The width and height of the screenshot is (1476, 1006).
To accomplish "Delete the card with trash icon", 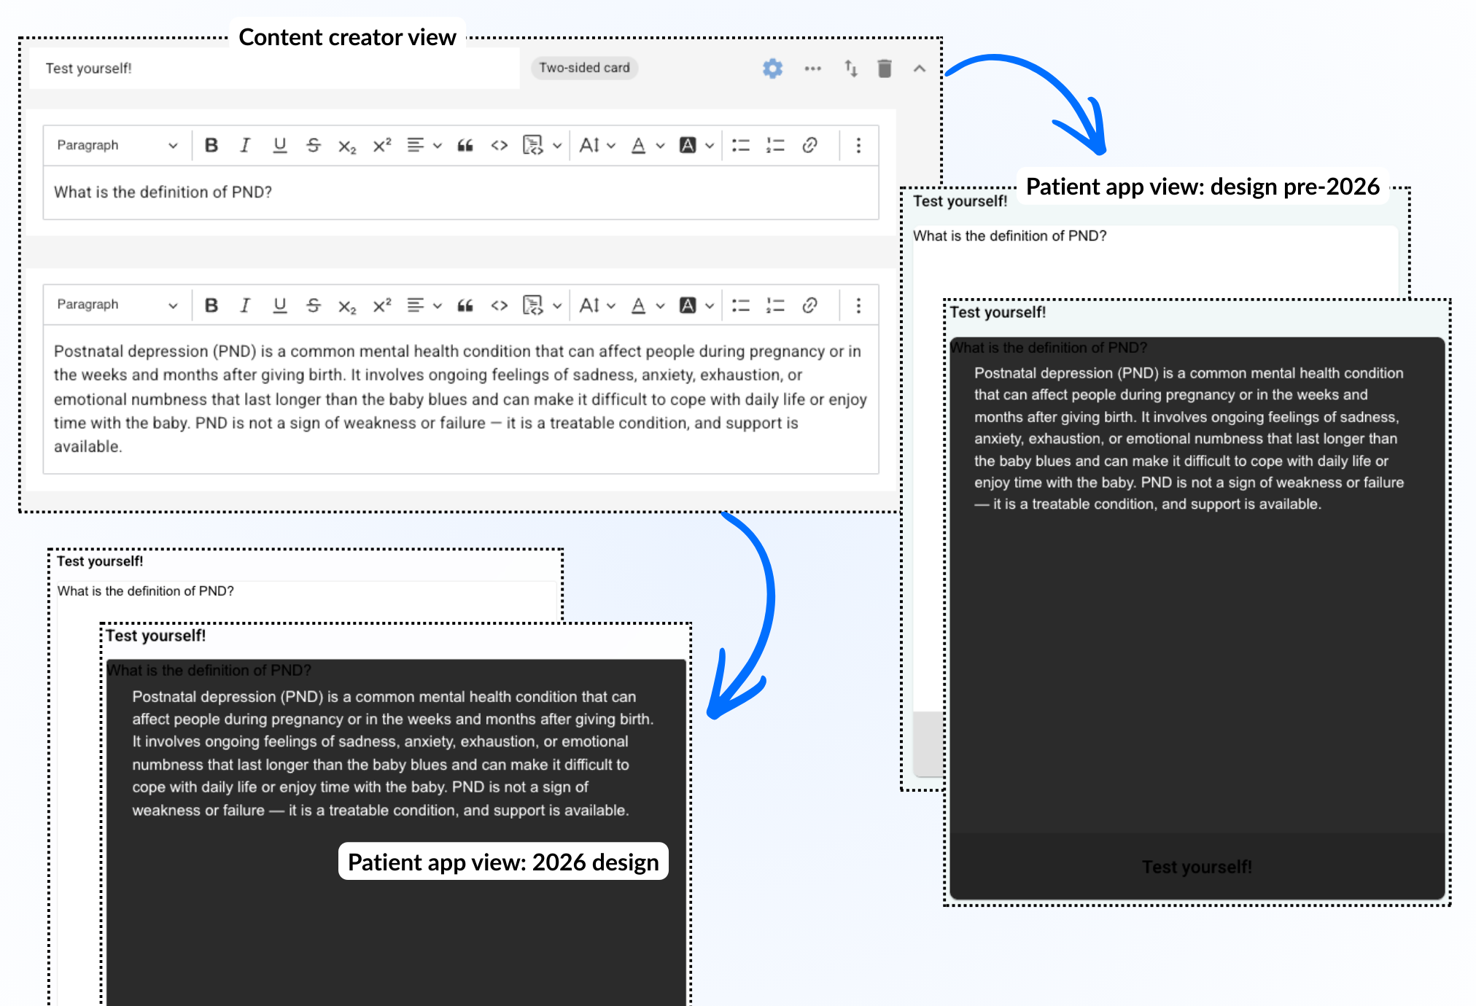I will coord(885,69).
